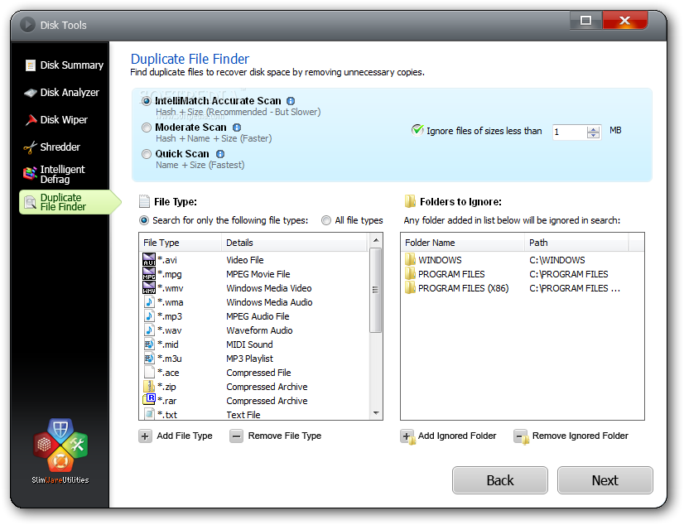Screen dimensions: 684x525
Task: Select PROGRAM FILES folder row
Action: [x=523, y=274]
